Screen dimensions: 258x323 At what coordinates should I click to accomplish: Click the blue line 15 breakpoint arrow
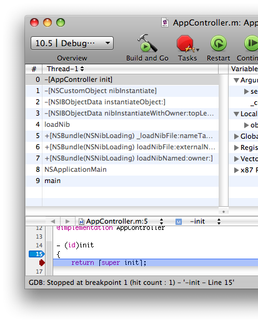pos(37,254)
